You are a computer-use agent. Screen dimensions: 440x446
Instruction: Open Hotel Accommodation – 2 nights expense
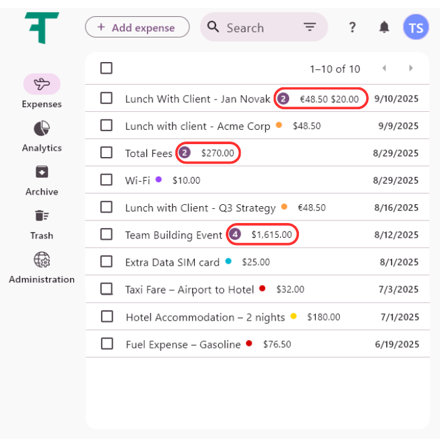tap(205, 317)
